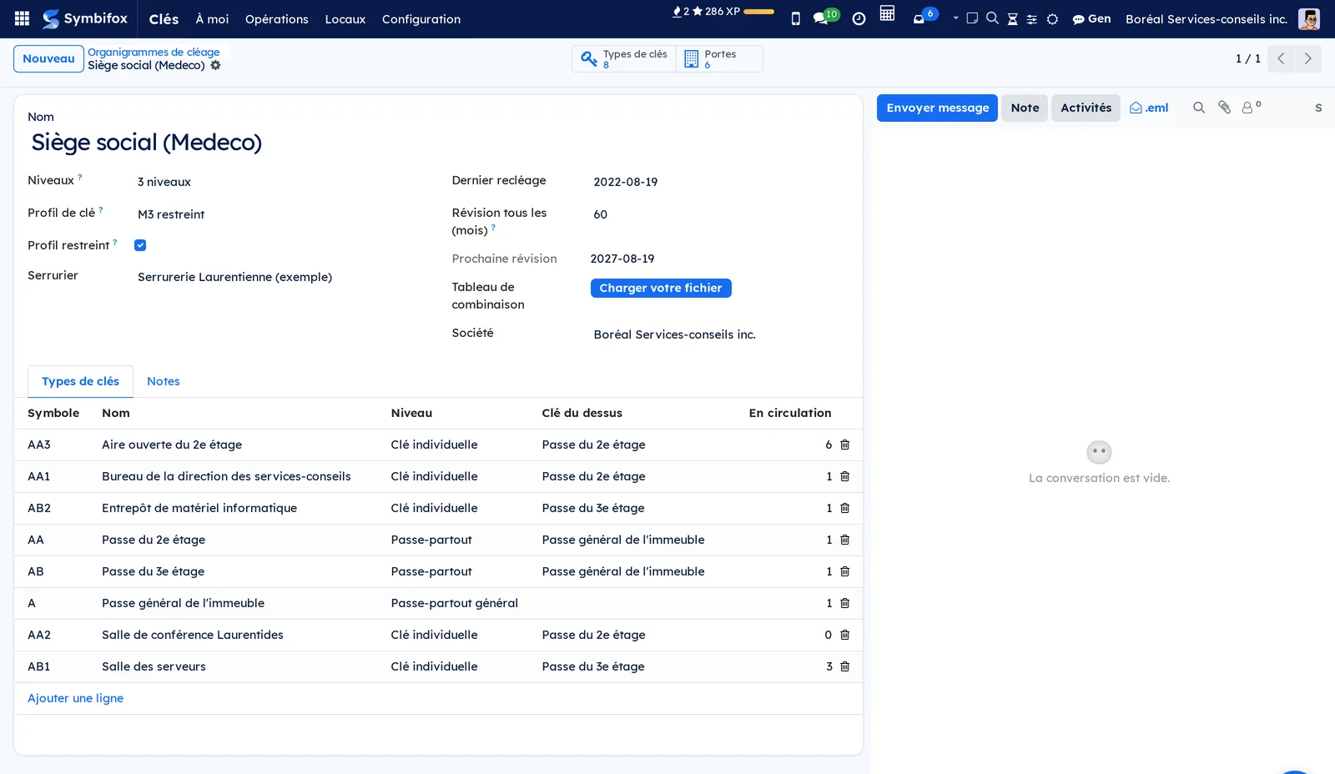
Task: Open the user avatar menu
Action: pyautogui.click(x=1308, y=18)
